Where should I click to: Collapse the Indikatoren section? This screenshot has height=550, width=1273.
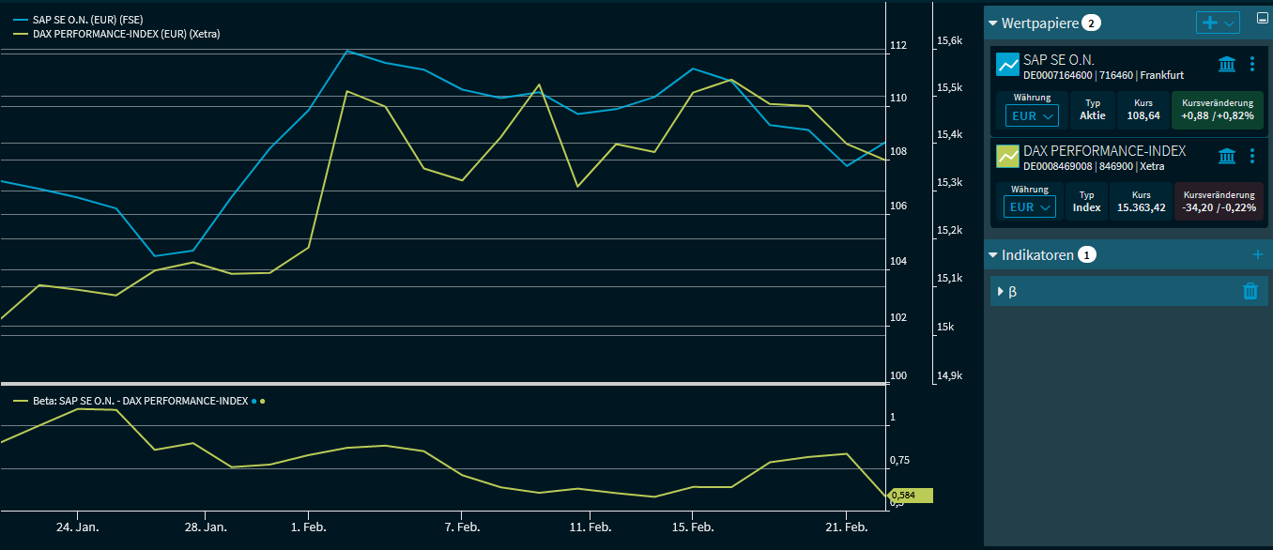992,254
